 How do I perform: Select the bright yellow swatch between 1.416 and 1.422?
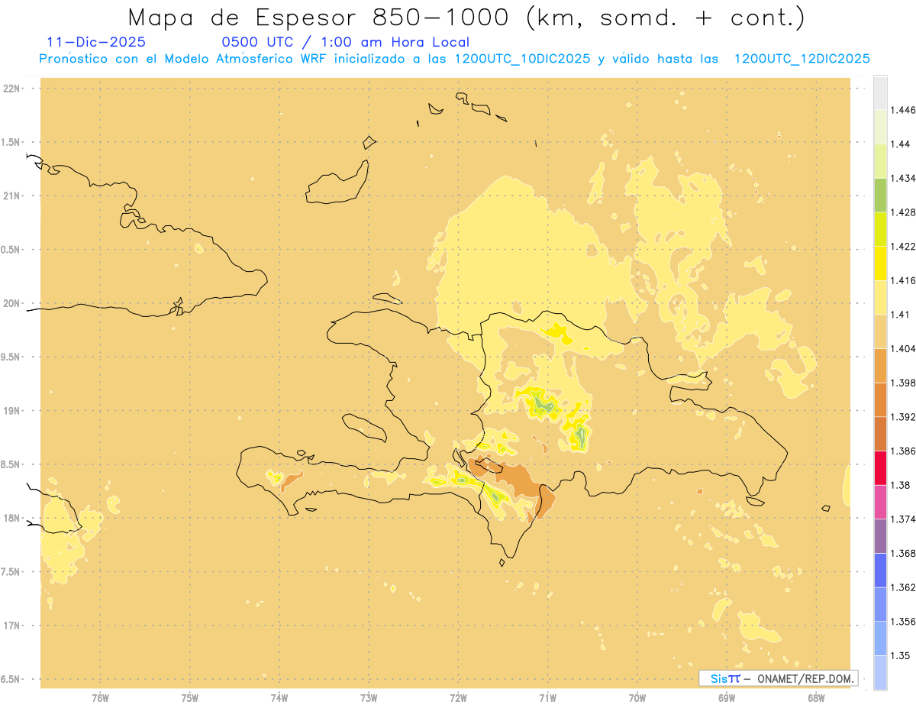coord(880,263)
